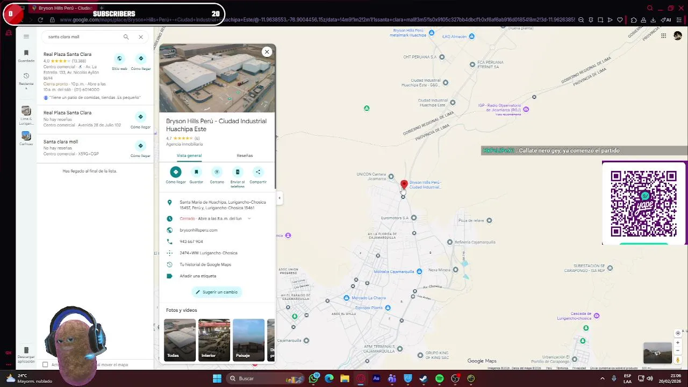The image size is (688, 387).
Task: Center map on my location
Action: click(678, 333)
